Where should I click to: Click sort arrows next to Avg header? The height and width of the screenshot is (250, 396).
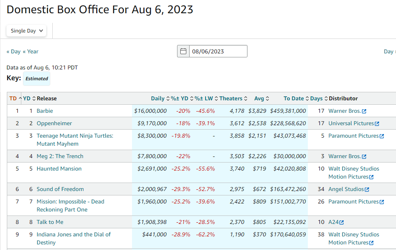click(268, 99)
